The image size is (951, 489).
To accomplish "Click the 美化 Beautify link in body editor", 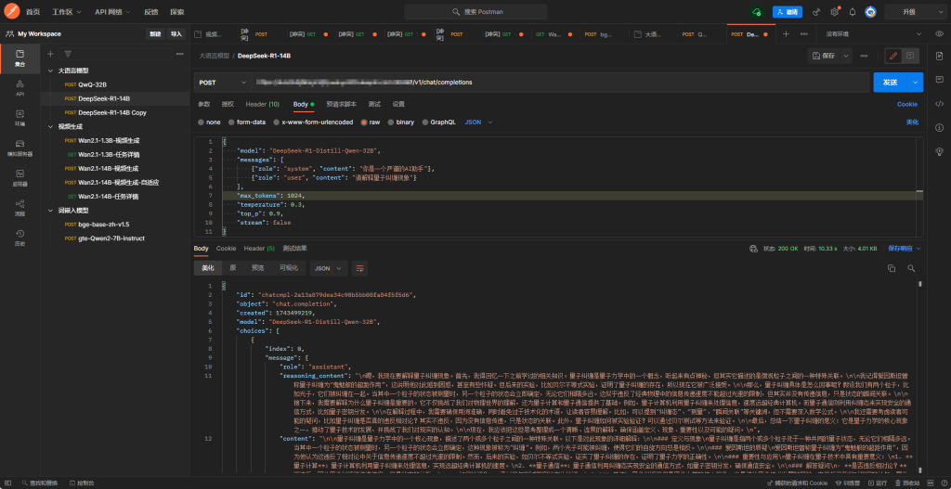I will 912,122.
